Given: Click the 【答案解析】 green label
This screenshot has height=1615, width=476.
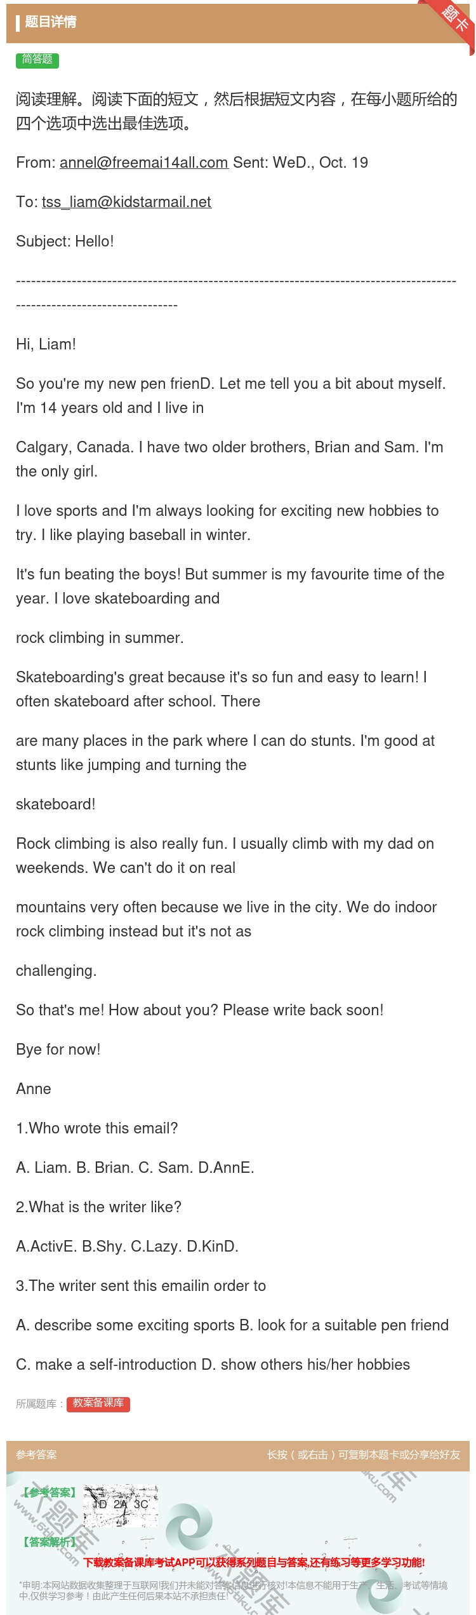Looking at the screenshot, I should click(48, 1542).
